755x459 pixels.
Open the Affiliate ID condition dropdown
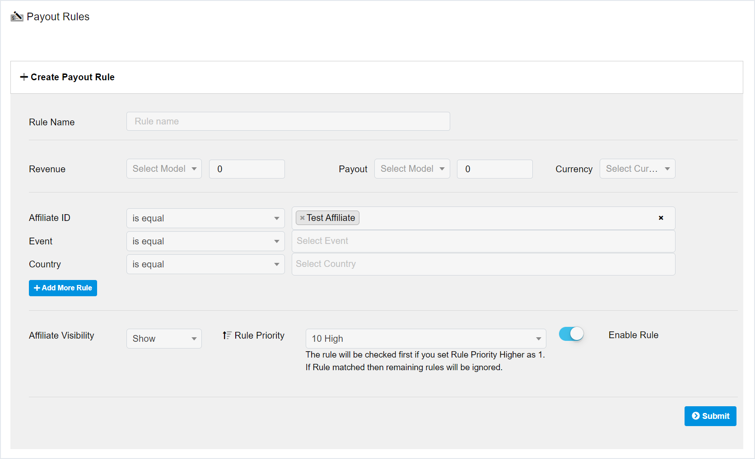[x=205, y=218]
